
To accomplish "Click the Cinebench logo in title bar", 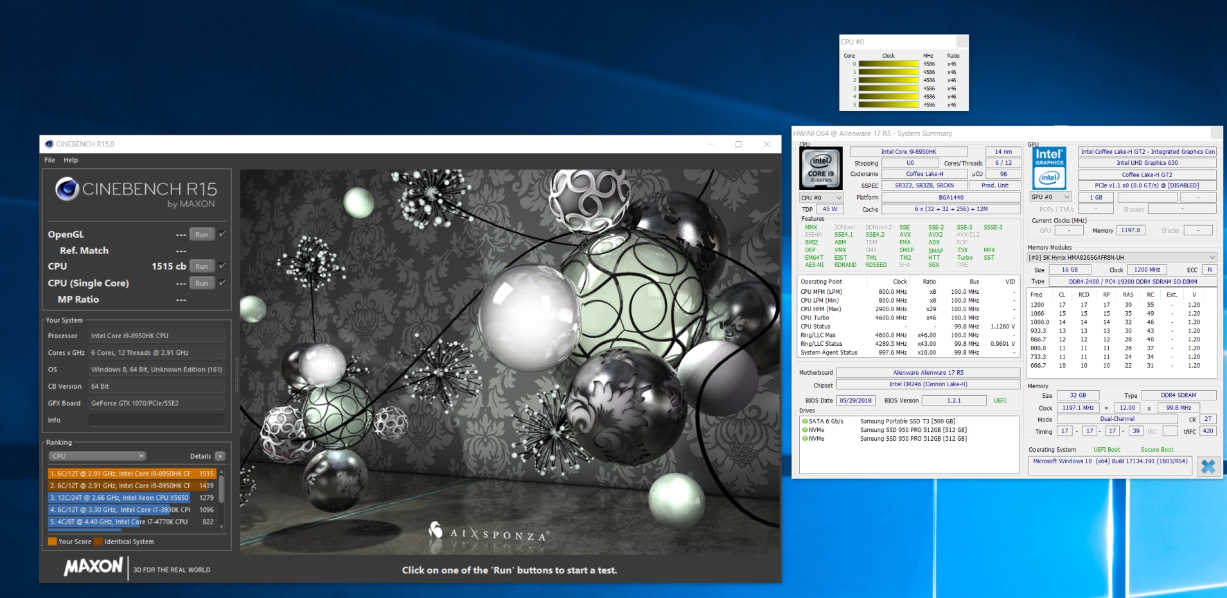I will point(49,144).
